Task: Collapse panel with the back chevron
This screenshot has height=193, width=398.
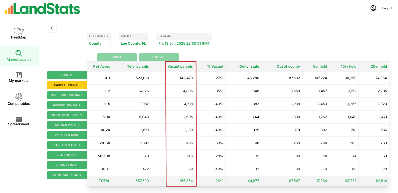Action: [52, 28]
